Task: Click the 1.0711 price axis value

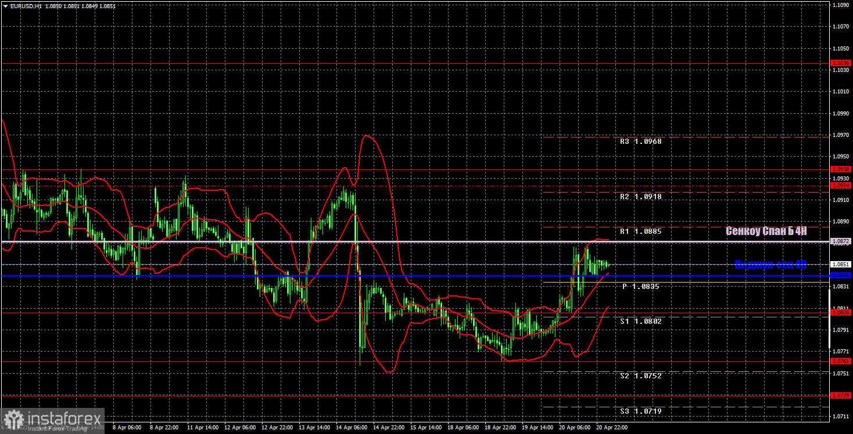Action: [841, 417]
